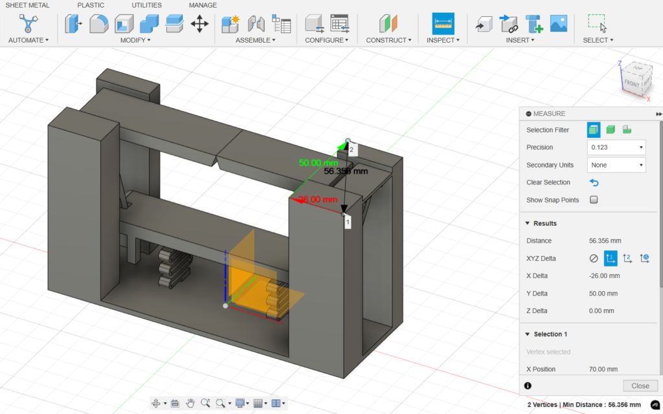This screenshot has height=414, width=663.
Task: Click the TOP face of ViewCube
Action: (x=638, y=69)
